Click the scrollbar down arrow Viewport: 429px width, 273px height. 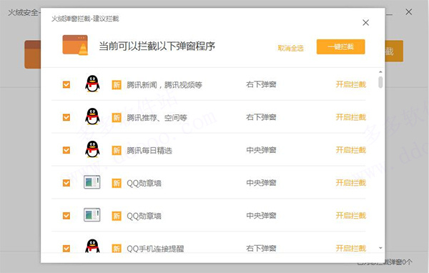coord(380,248)
